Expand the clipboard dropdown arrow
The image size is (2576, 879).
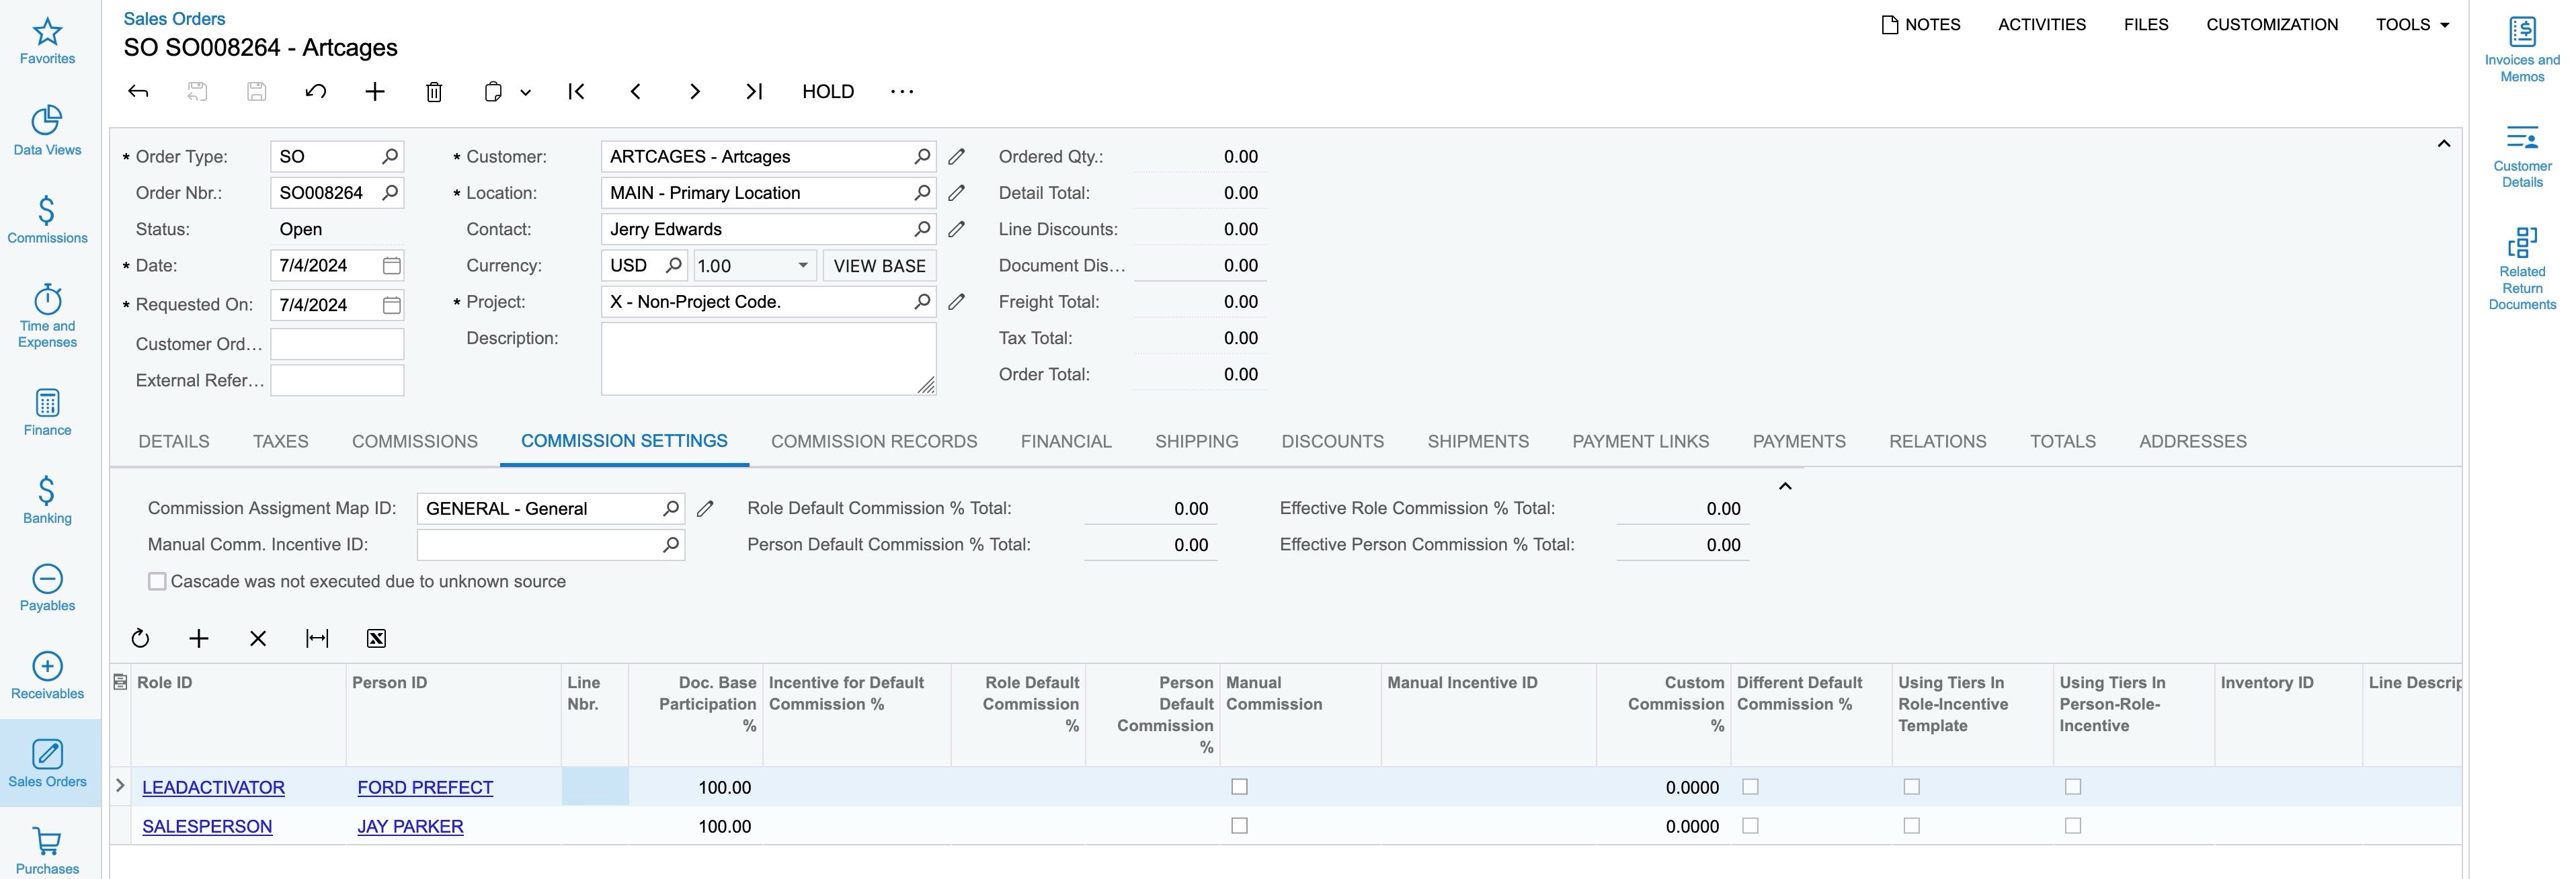(x=525, y=93)
